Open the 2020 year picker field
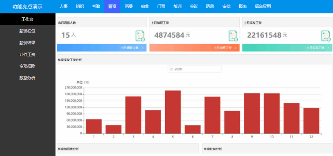This screenshot has height=156, width=333. point(194,69)
